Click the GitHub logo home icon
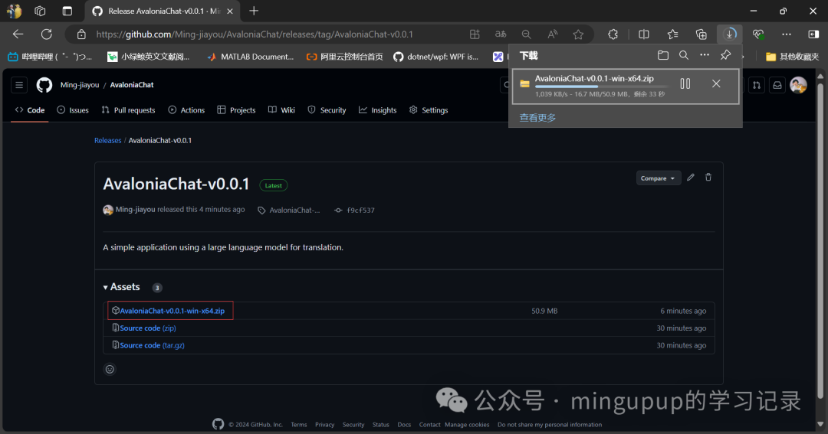 pyautogui.click(x=44, y=85)
